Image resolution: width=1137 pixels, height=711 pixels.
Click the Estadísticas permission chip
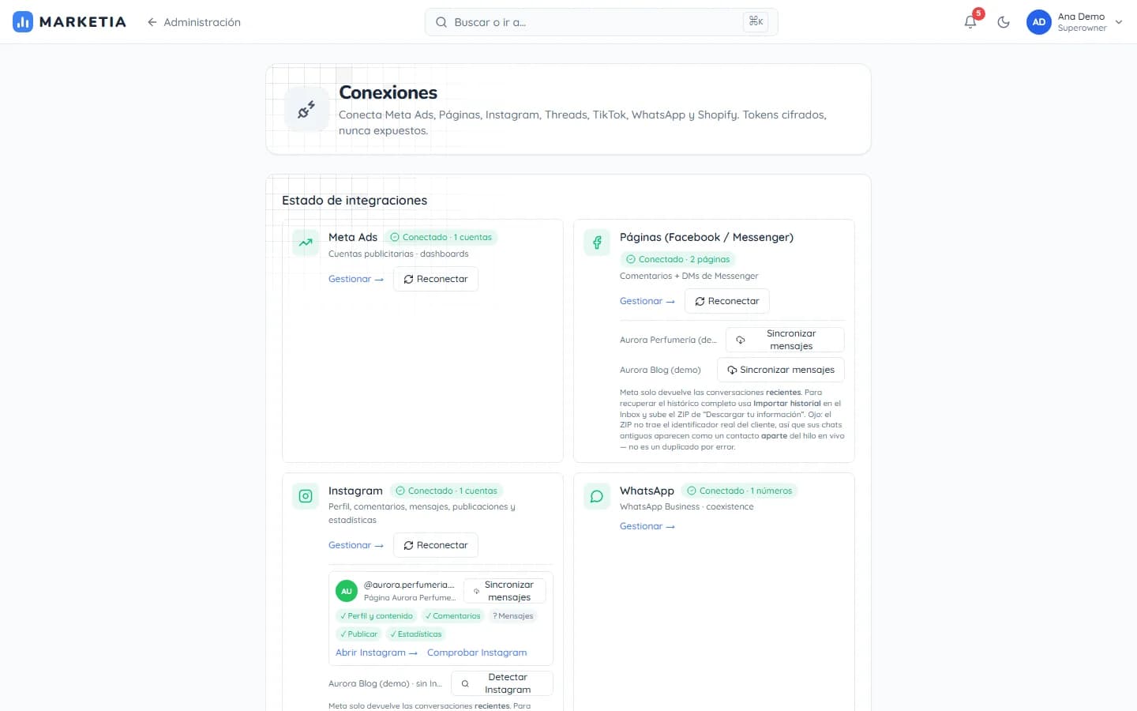pyautogui.click(x=416, y=634)
